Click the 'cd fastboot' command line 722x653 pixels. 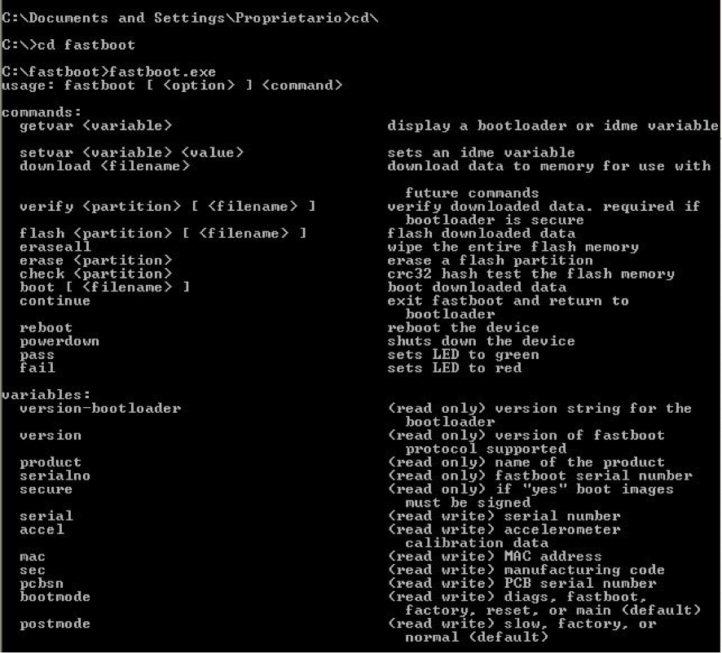point(68,45)
